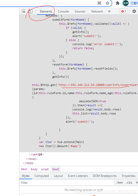This screenshot has width=138, height=196.
Task: Click 'console.log(result.body.rows)' line
Action: coord(97,109)
